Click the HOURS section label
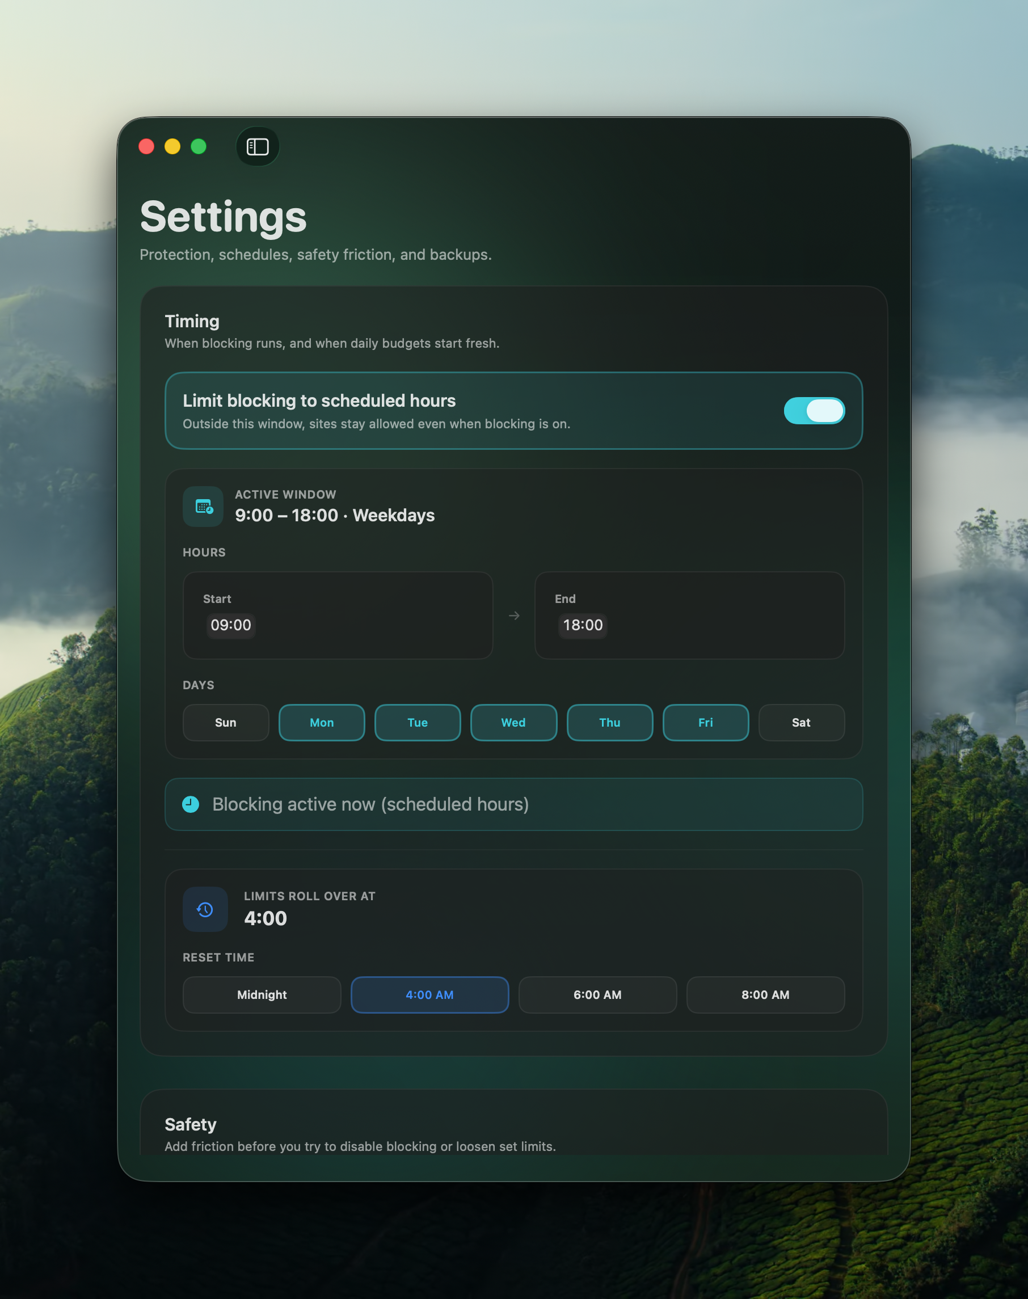Screen dimensions: 1028x1299 [x=204, y=553]
